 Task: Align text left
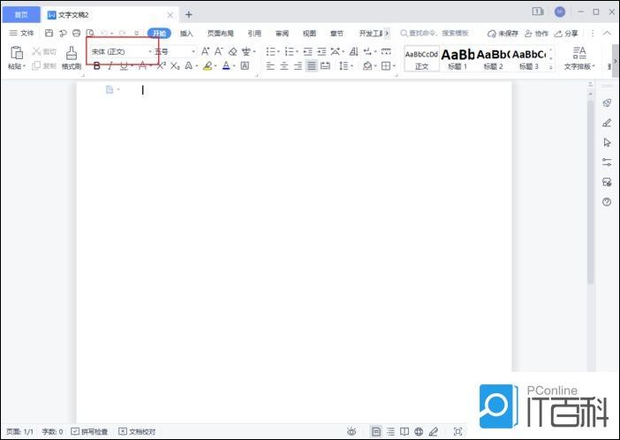270,66
